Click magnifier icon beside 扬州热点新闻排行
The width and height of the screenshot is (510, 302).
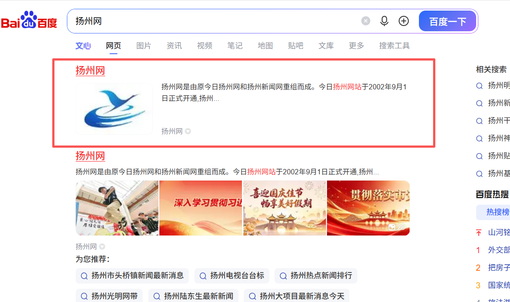tap(283, 276)
